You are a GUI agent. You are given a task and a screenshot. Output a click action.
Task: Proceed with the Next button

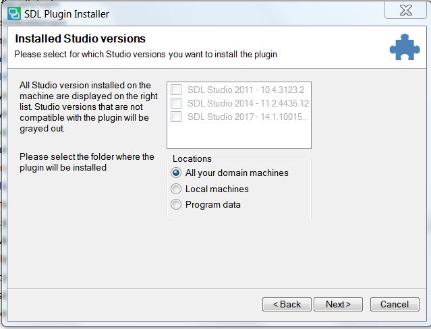pos(338,304)
